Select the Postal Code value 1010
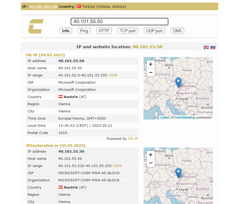This screenshot has height=204, width=250. click(63, 133)
